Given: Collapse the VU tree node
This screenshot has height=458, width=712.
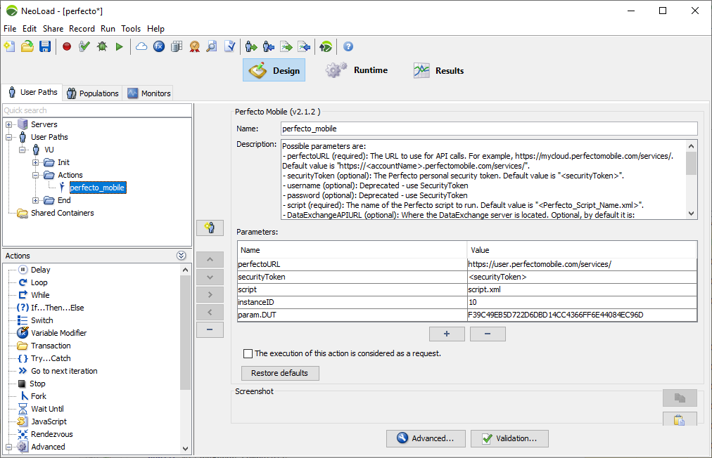Looking at the screenshot, I should [23, 150].
